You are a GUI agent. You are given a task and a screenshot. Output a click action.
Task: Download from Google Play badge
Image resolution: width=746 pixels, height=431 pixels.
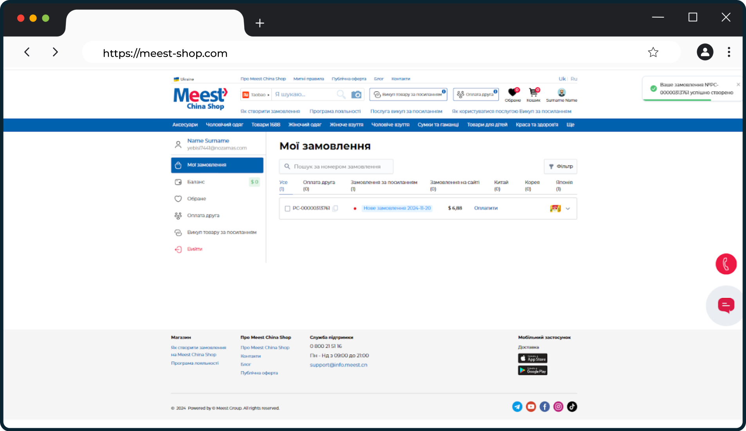pos(533,370)
